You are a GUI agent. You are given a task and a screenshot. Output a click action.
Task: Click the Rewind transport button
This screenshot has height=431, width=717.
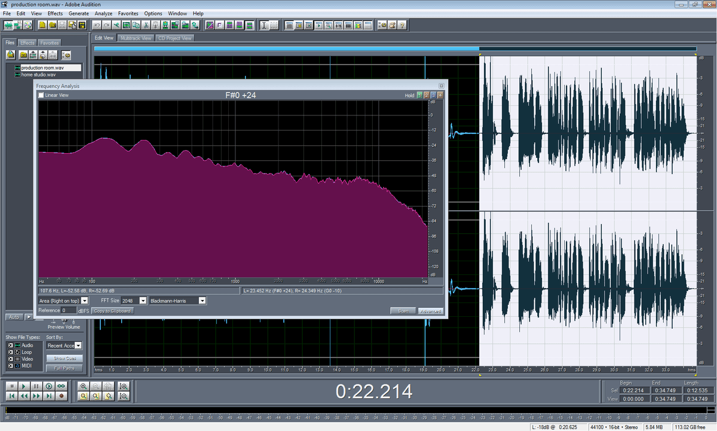(x=24, y=396)
